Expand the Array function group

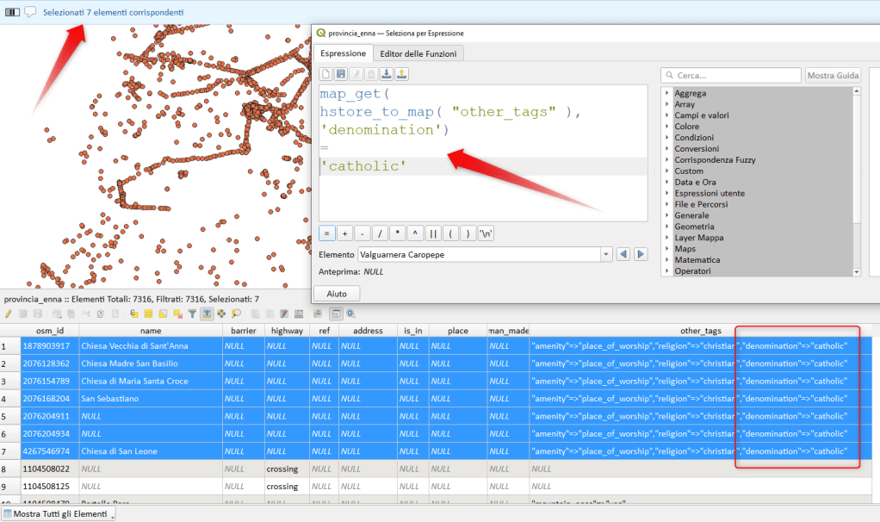(667, 104)
